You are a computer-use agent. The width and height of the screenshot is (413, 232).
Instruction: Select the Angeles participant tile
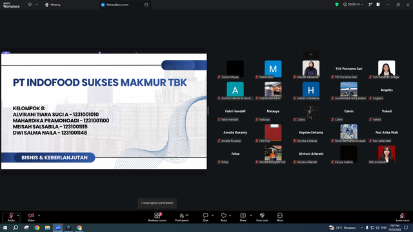point(387,90)
